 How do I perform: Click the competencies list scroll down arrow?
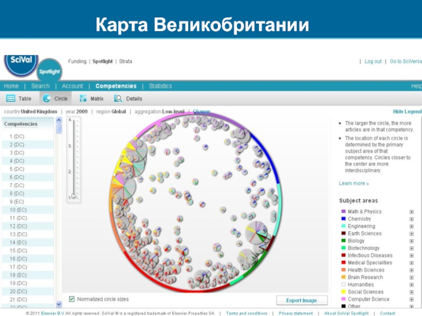click(x=59, y=304)
